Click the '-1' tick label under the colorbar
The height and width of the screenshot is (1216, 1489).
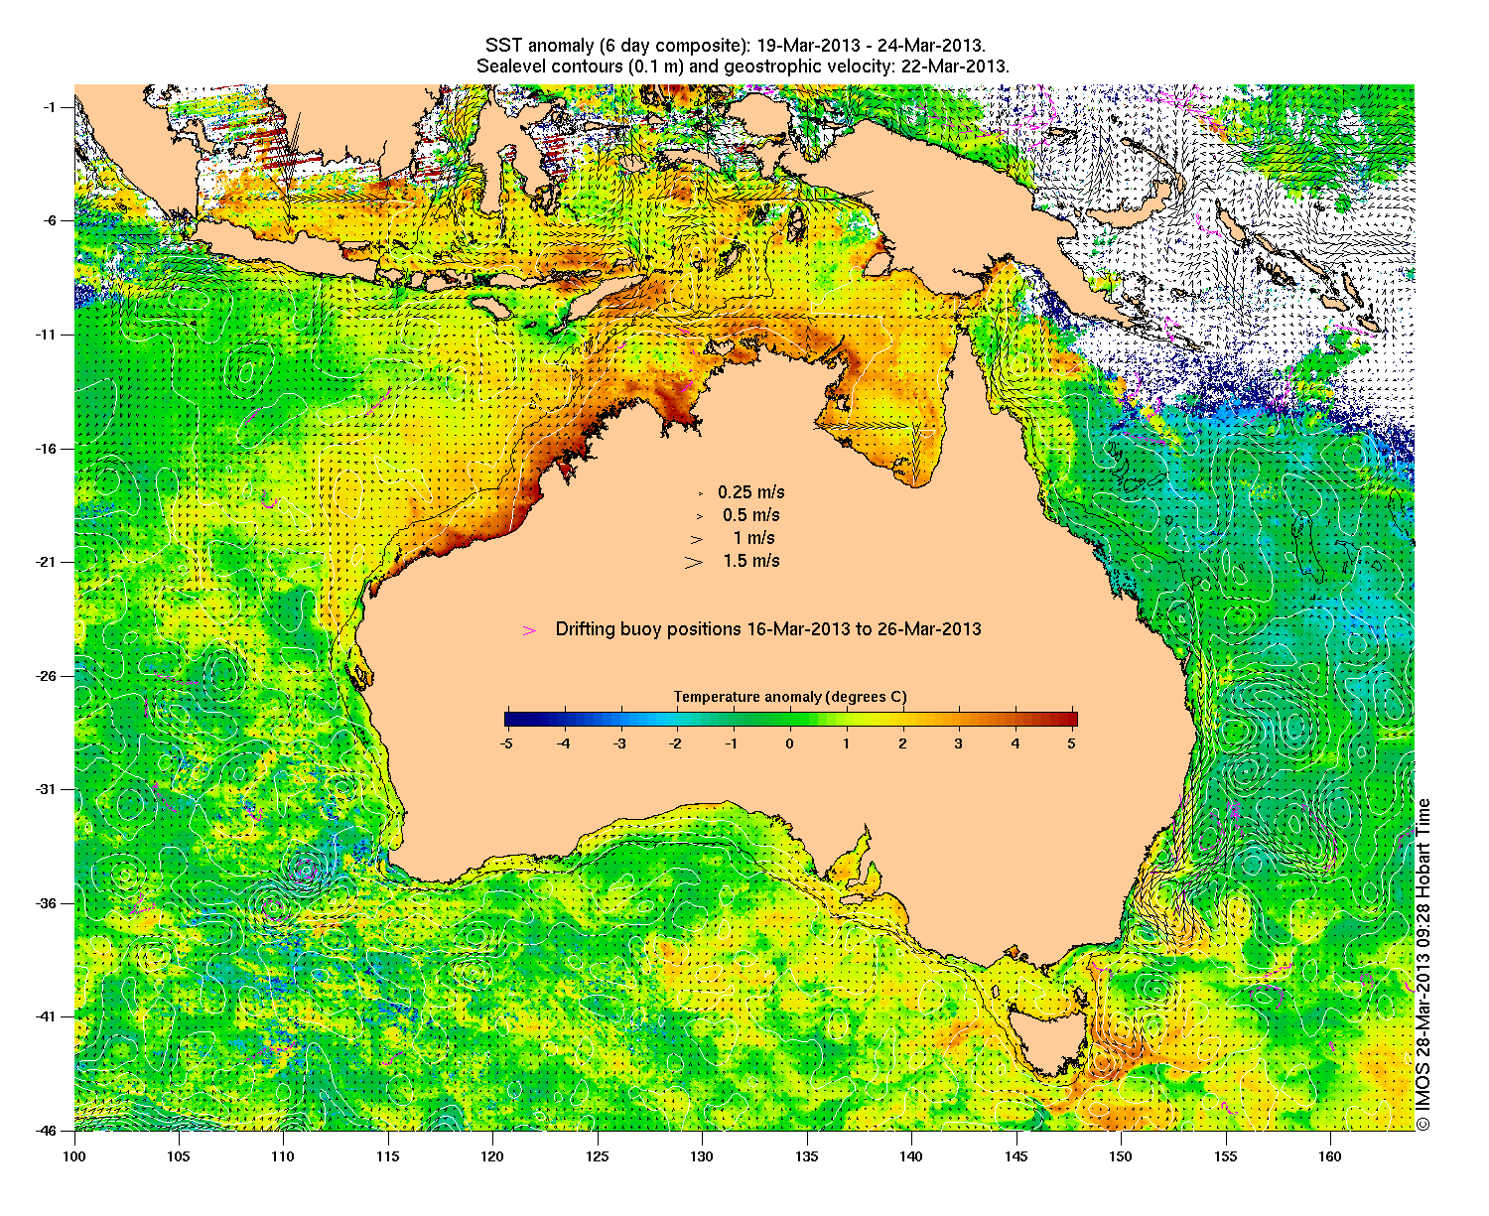[x=733, y=743]
